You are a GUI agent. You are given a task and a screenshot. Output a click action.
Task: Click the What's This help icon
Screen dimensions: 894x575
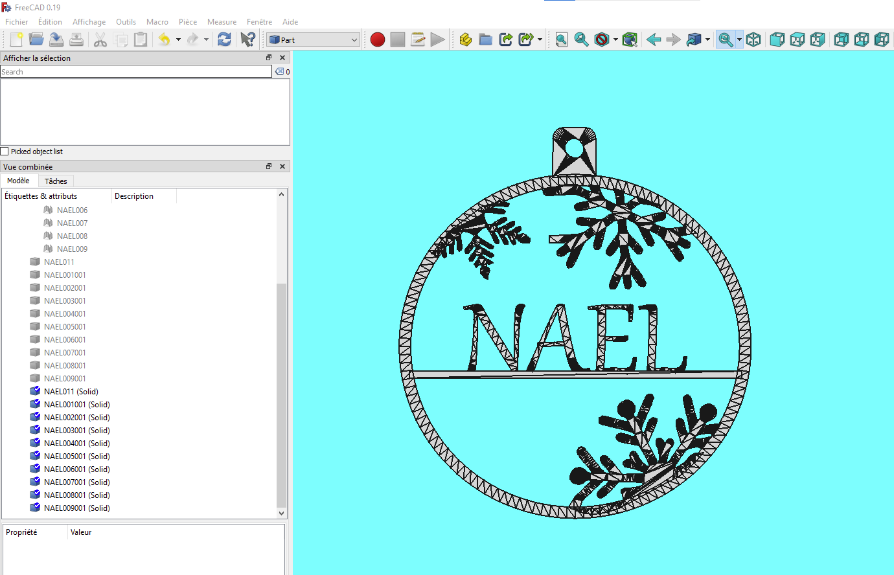click(247, 39)
